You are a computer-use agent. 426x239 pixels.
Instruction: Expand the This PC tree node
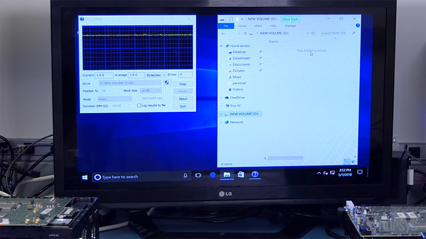pyautogui.click(x=221, y=106)
